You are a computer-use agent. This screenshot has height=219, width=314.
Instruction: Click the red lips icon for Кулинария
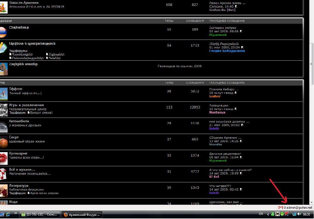pos(4,158)
